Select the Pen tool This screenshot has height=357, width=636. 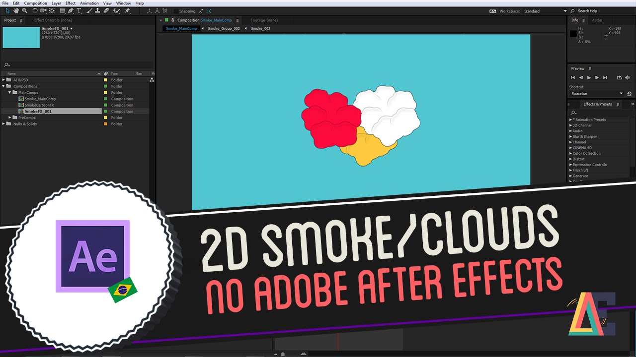point(71,11)
